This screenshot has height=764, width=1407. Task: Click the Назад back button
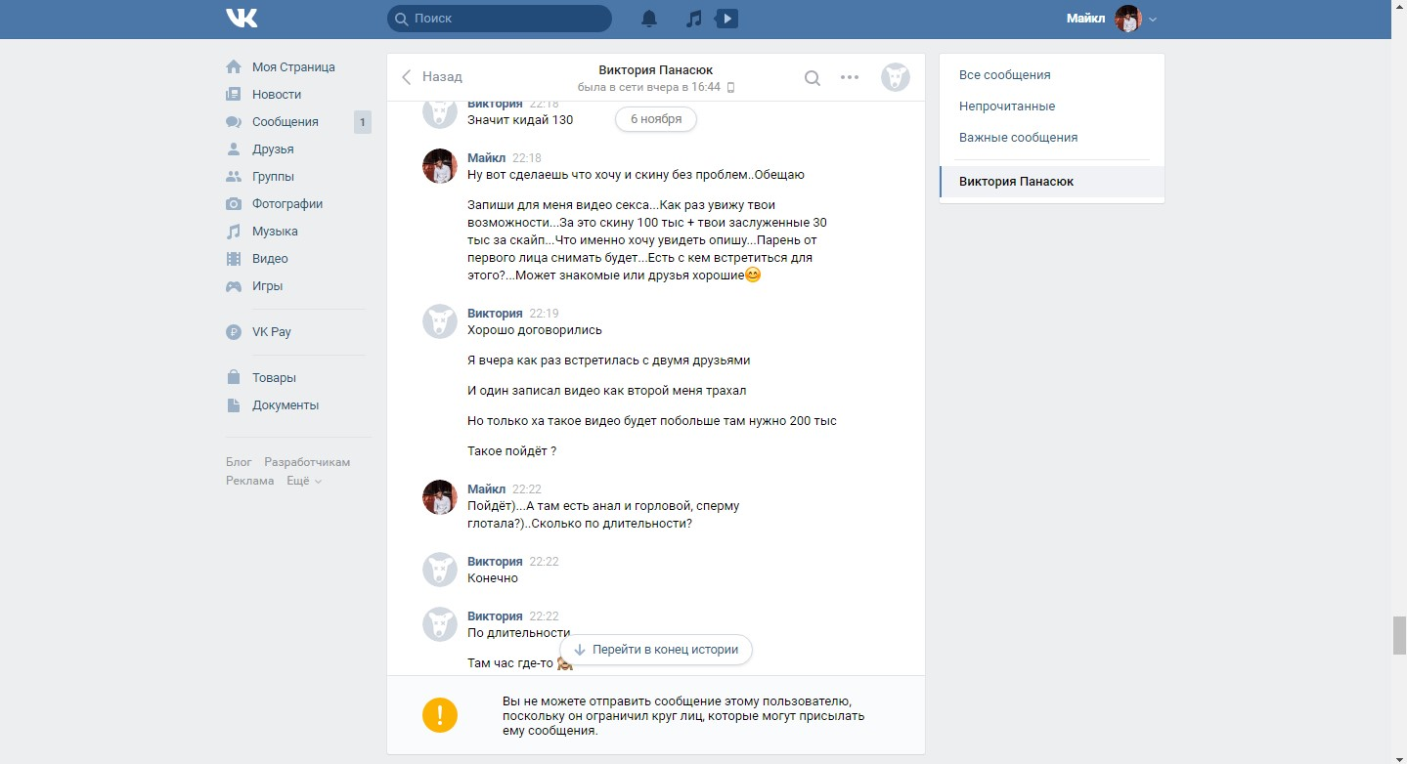click(x=432, y=77)
